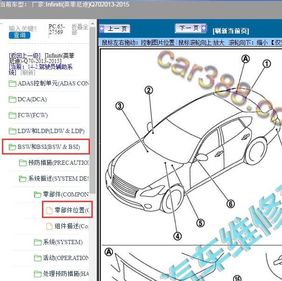Open current section 14-2.驾驶员辅助系统 link
This screenshot has width=282, height=281.
[41, 70]
